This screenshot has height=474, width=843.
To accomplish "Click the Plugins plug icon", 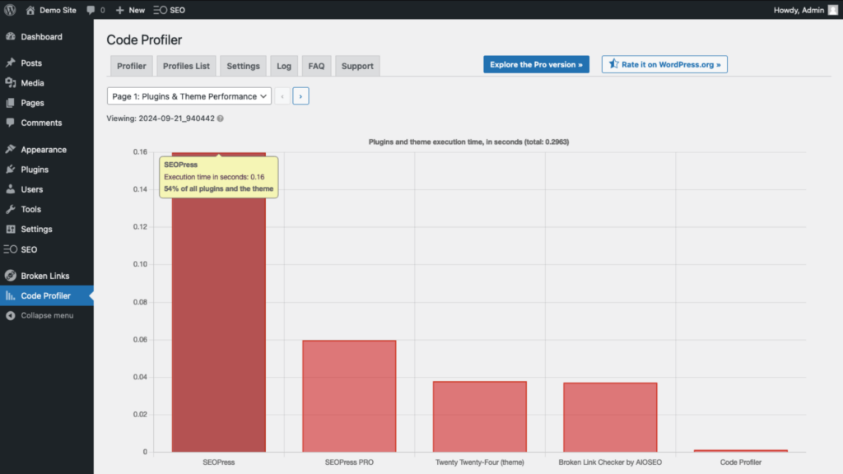I will click(11, 170).
